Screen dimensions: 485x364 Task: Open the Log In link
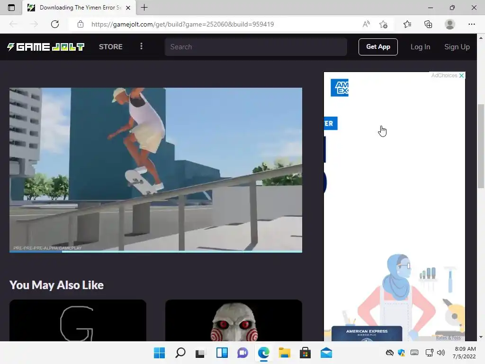tap(420, 47)
